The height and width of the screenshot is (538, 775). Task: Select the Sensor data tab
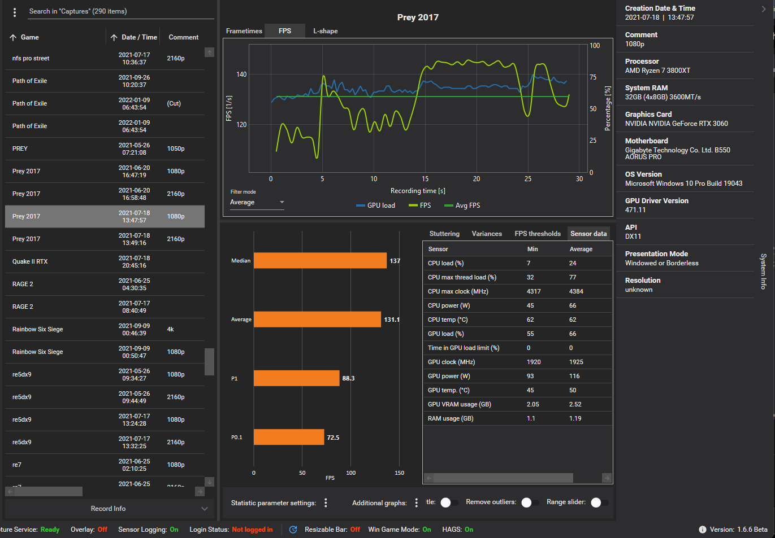pyautogui.click(x=588, y=234)
